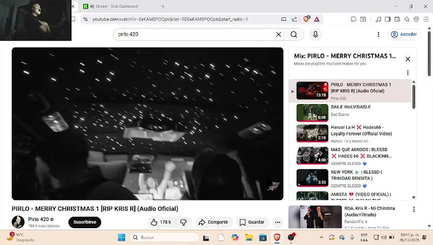Dislike the video with thumbs-down
The width and height of the screenshot is (433, 245).
183,222
